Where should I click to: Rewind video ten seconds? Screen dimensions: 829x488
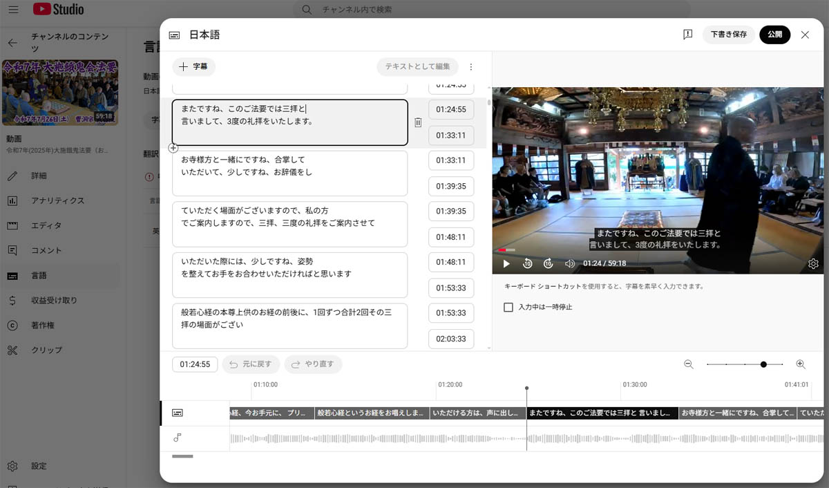pos(527,263)
